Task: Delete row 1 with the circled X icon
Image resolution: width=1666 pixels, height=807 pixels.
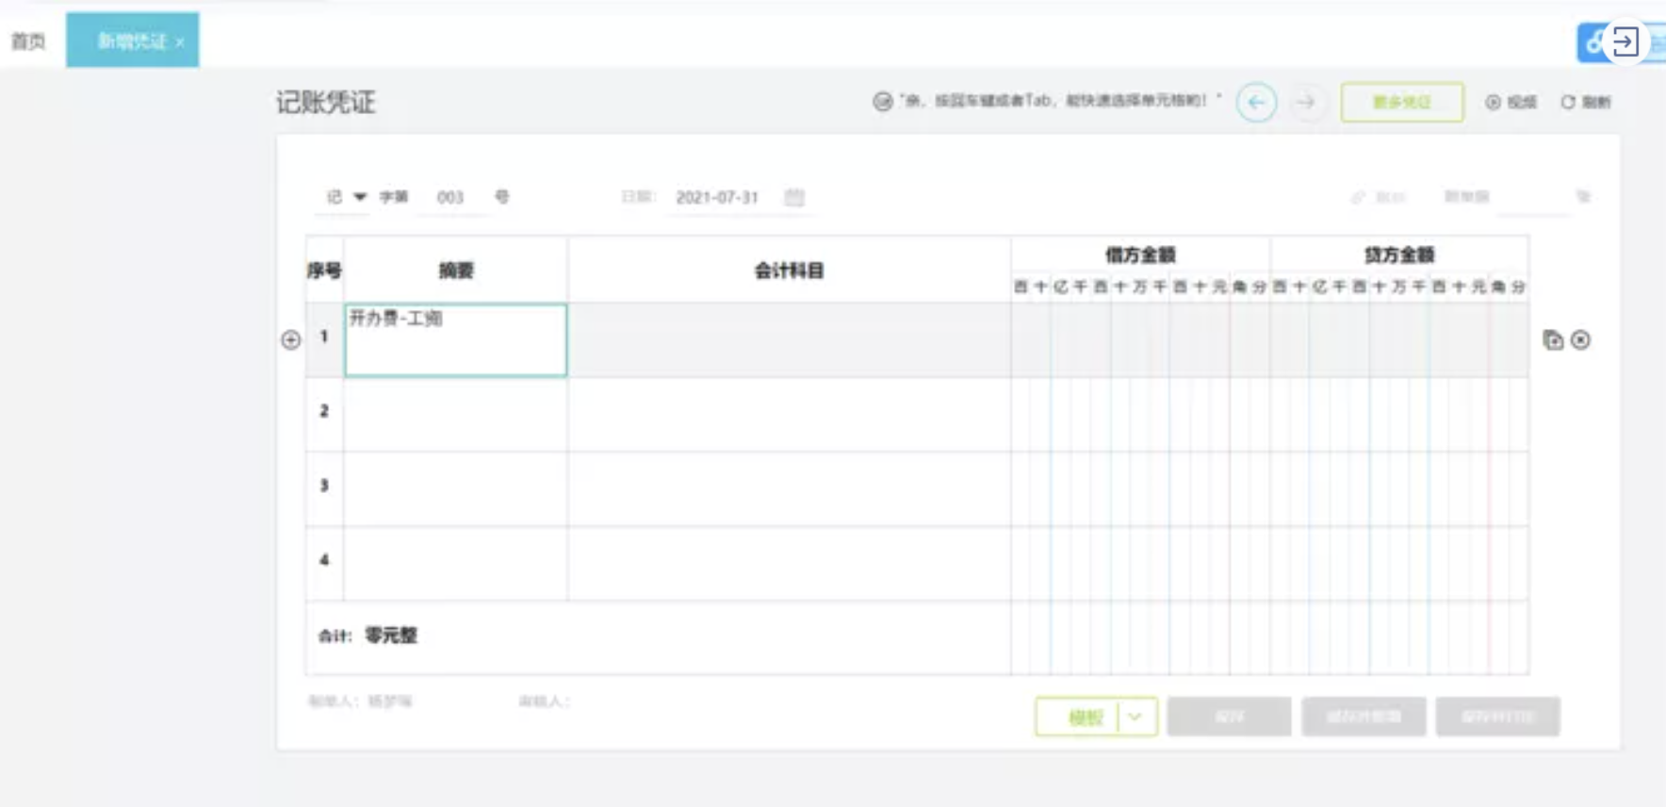Action: [x=1581, y=339]
